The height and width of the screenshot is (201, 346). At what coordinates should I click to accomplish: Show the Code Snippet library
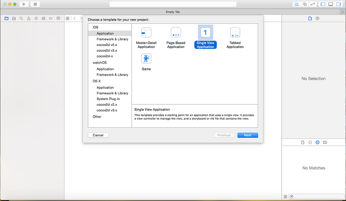(310, 142)
